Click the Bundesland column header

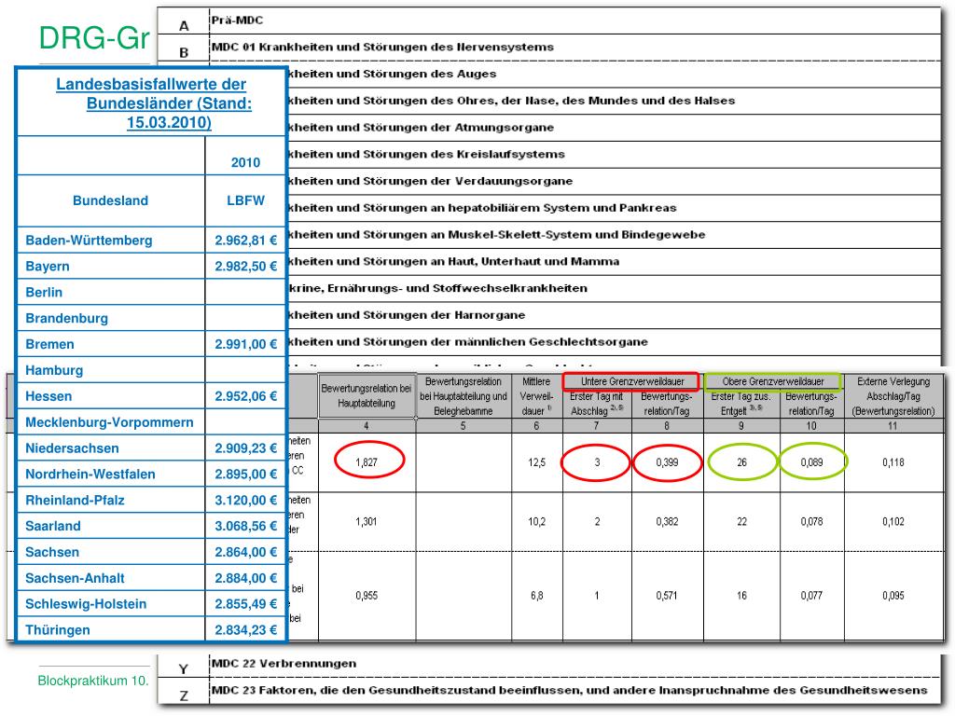click(x=110, y=200)
